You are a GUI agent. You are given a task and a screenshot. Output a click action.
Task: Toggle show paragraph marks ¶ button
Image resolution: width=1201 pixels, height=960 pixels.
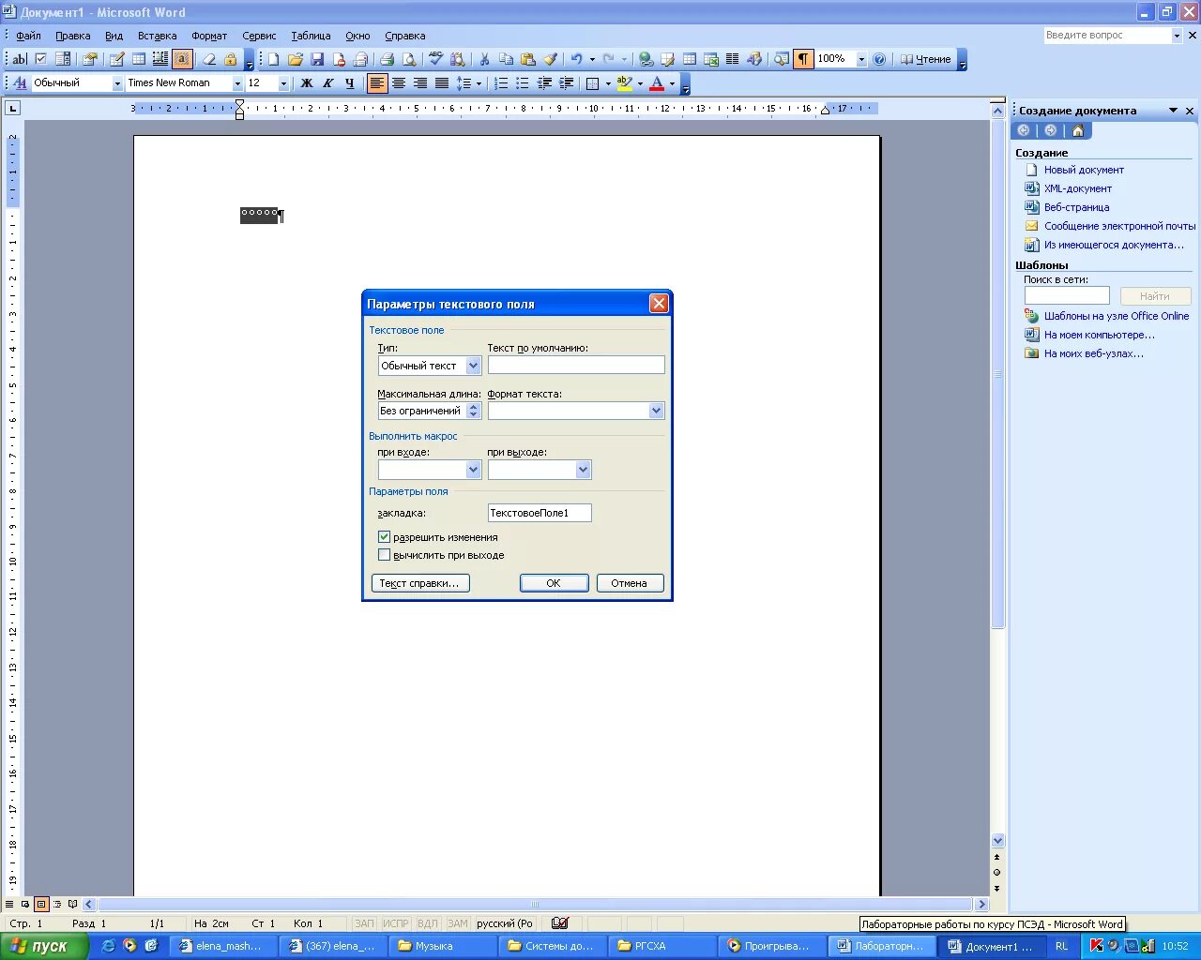pos(803,59)
